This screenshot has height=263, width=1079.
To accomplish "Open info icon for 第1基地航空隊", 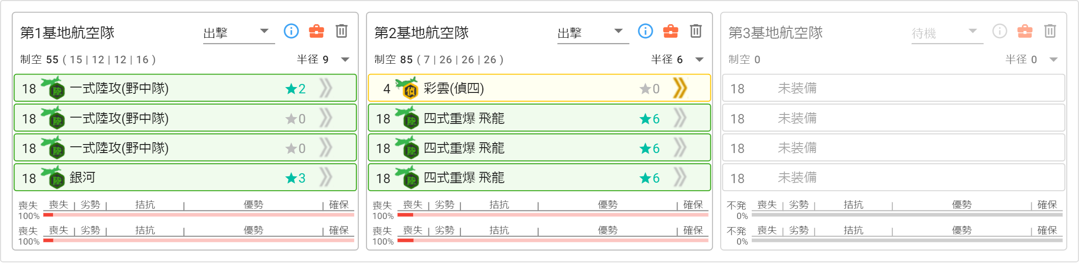I will pos(291,31).
